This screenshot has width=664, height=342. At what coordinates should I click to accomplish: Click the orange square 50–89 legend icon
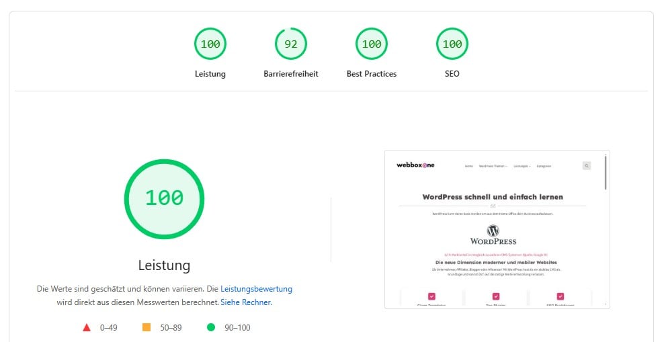pyautogui.click(x=146, y=327)
